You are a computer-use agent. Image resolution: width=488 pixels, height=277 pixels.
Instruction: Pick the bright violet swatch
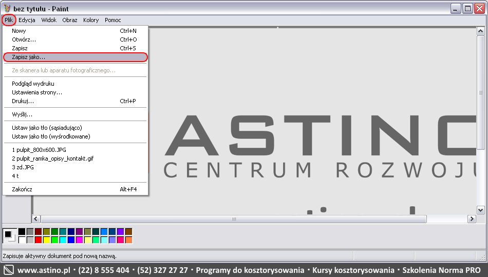click(120, 232)
